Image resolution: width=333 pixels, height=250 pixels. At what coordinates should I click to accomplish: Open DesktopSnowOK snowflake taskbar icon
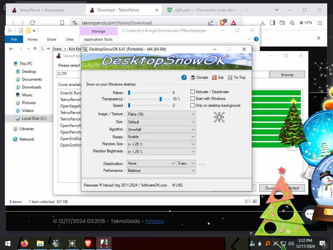coord(72,243)
